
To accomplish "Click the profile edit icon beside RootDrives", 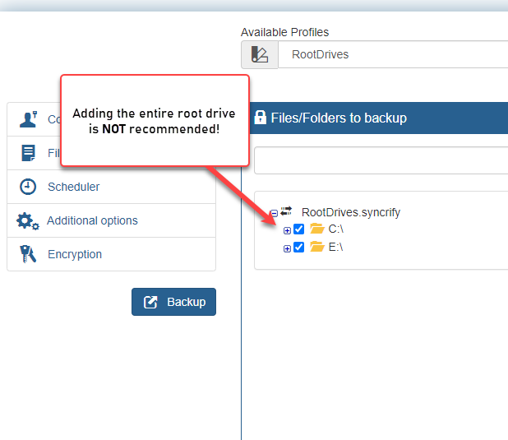I will coord(260,54).
